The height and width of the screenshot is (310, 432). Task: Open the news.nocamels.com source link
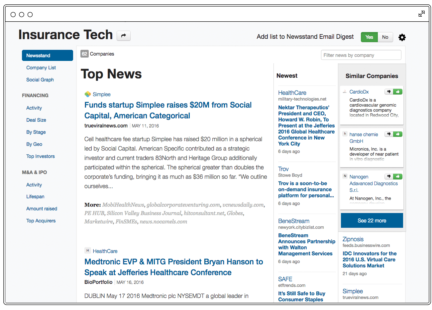[163, 221]
